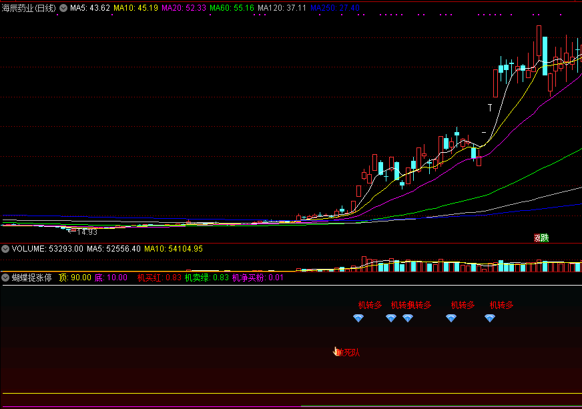
Task: Click the hand pointer icon beside 敢死队
Action: tap(336, 352)
